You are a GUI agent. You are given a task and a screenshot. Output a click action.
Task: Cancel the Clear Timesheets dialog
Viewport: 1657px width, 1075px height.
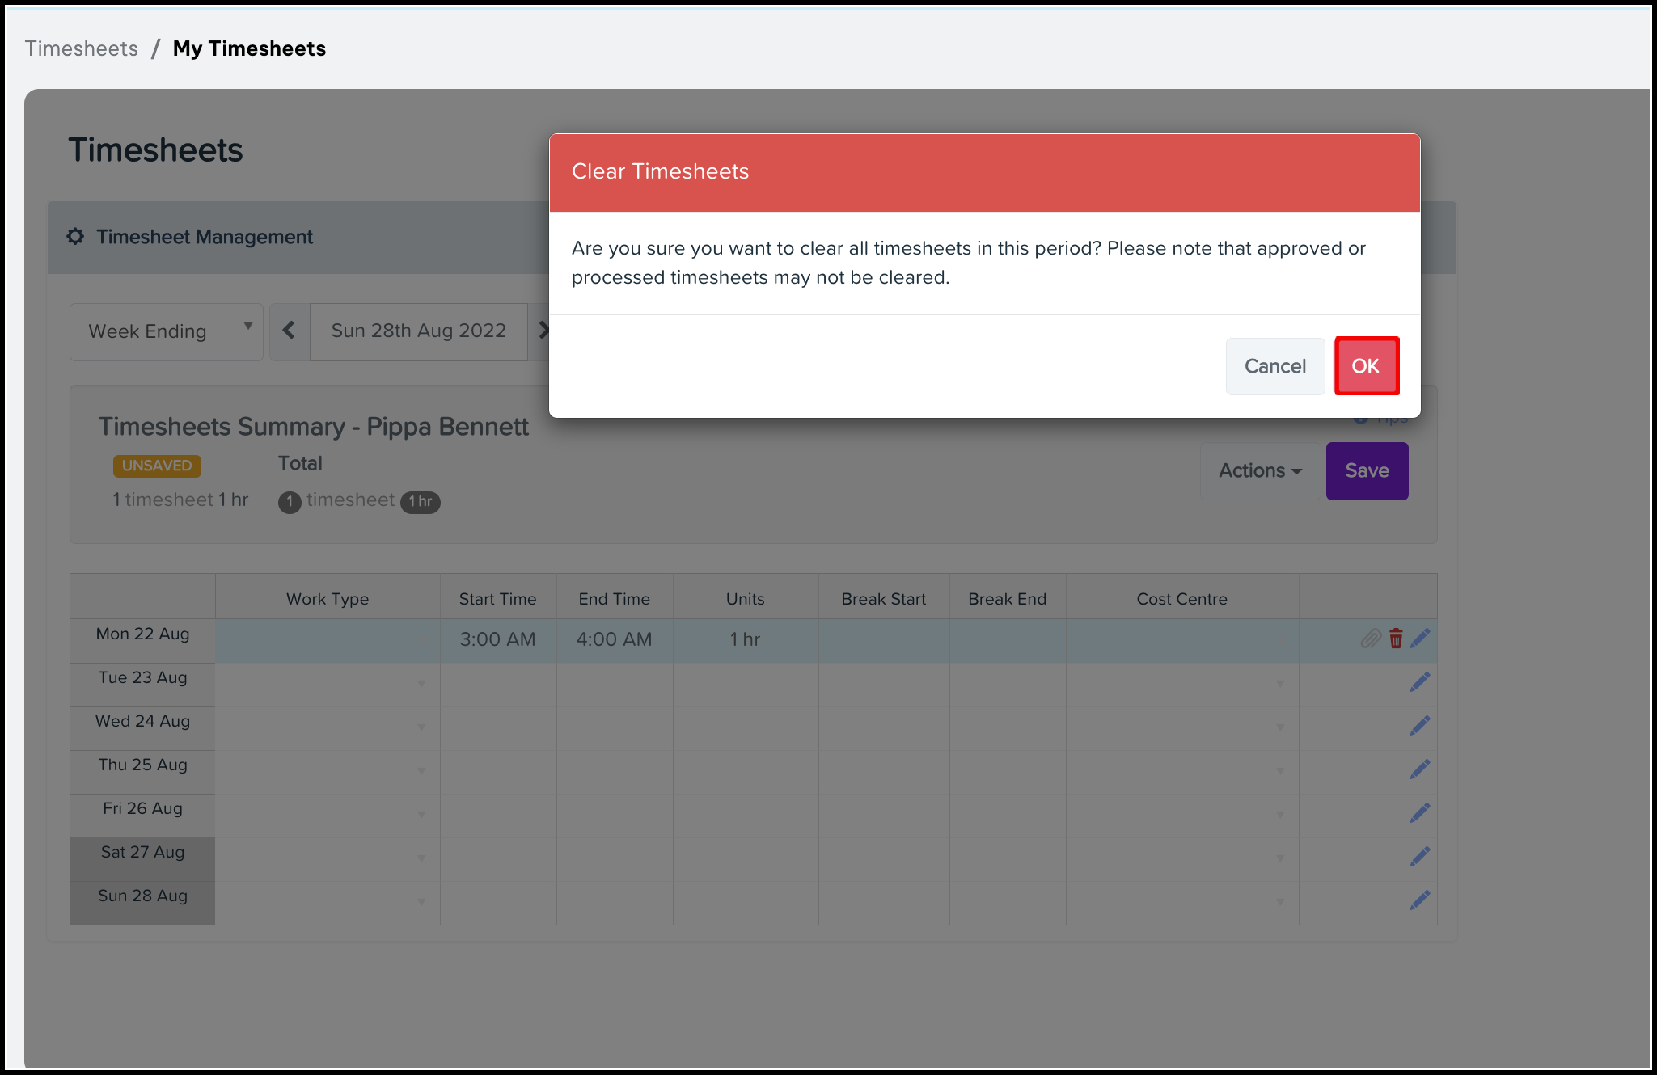pyautogui.click(x=1274, y=366)
